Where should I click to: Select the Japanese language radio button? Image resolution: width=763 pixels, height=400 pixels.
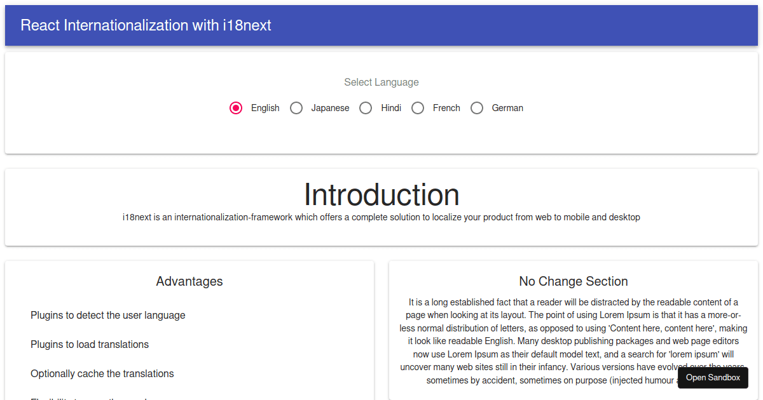[296, 108]
